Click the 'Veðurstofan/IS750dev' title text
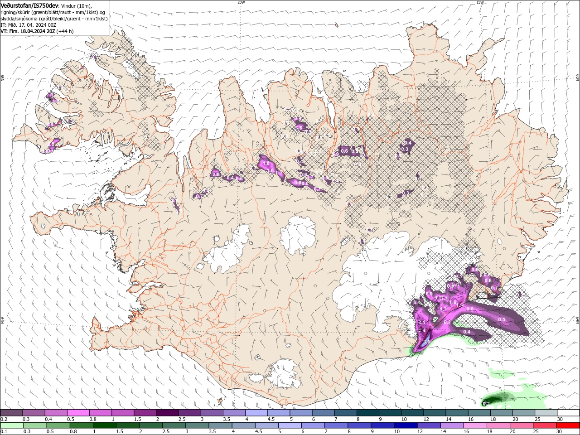This screenshot has width=580, height=435. tap(29, 5)
